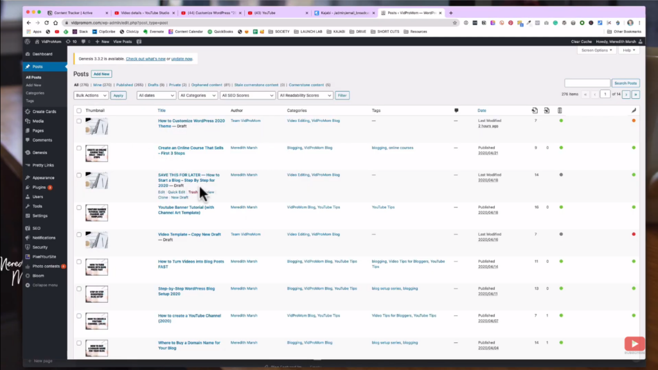Open Pages in the sidebar
This screenshot has width=658, height=370.
[38, 130]
